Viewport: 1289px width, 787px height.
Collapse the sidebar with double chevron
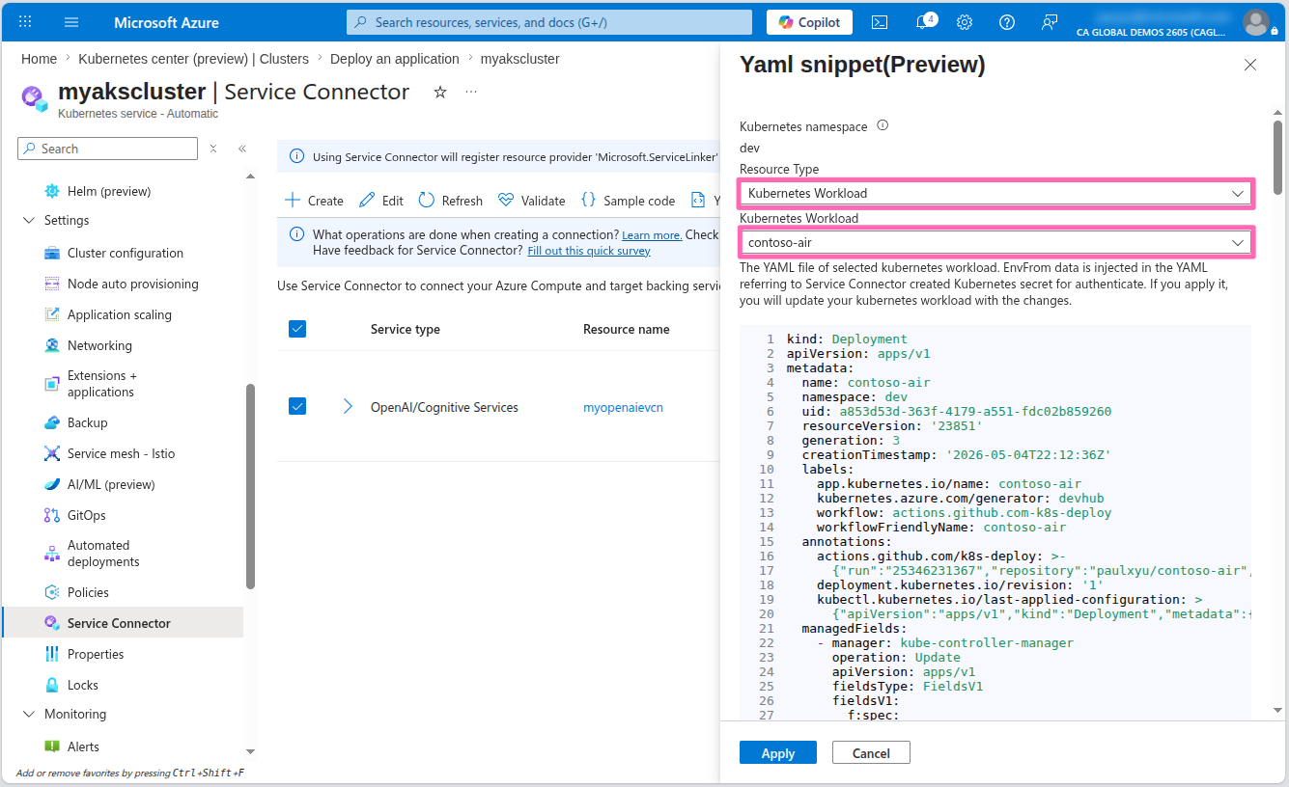coord(242,149)
